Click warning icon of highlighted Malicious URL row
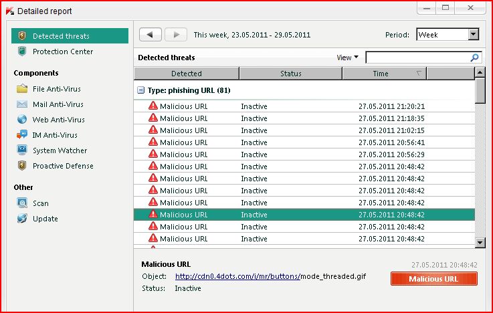Screen dimensions: 493x313 [153, 214]
